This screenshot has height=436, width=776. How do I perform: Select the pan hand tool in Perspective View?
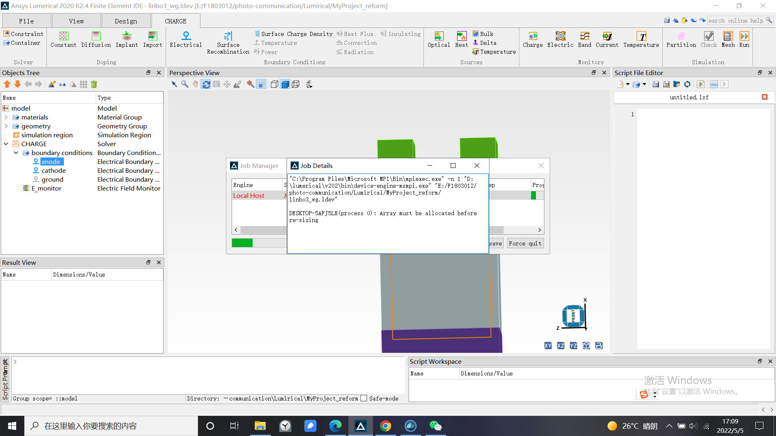point(195,84)
